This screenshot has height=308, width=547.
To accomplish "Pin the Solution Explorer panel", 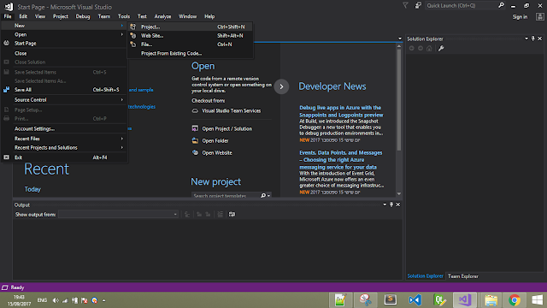I will coord(532,38).
